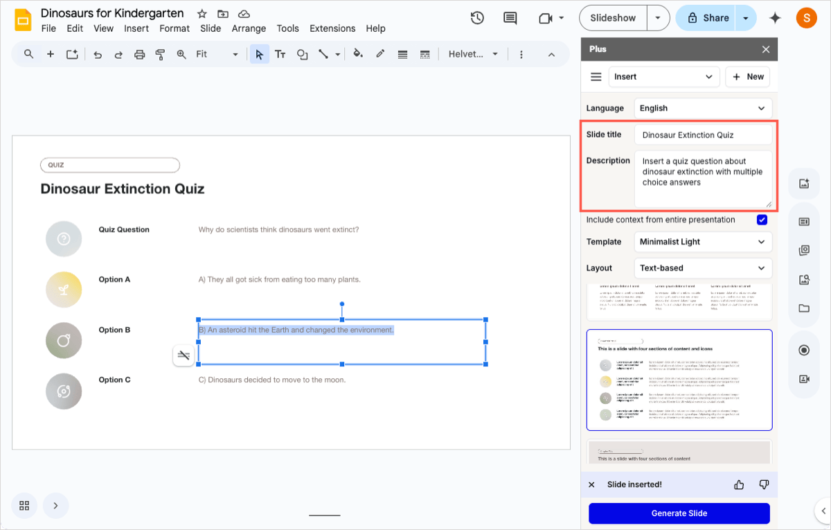Select the Text box tool
The height and width of the screenshot is (530, 831).
click(x=280, y=54)
